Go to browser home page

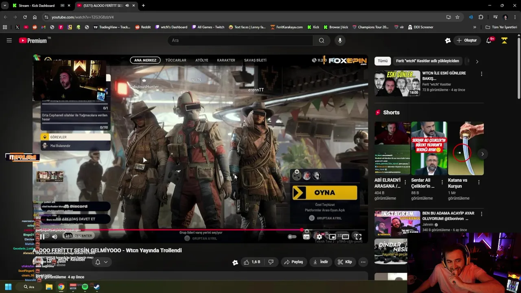tap(35, 17)
